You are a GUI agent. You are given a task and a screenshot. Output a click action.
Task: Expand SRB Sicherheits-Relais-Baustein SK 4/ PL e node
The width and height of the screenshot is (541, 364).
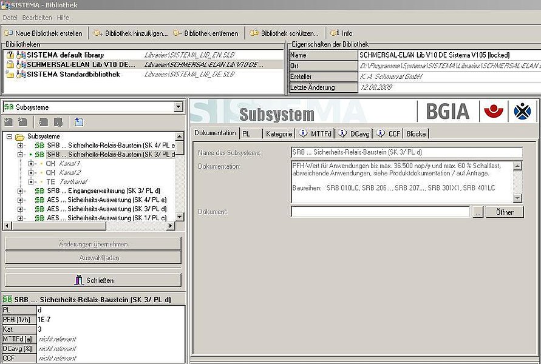click(21, 146)
